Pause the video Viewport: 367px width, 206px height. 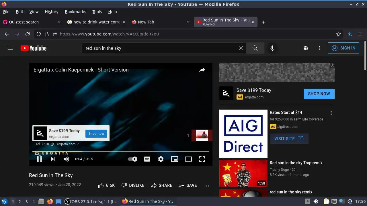pos(39,159)
